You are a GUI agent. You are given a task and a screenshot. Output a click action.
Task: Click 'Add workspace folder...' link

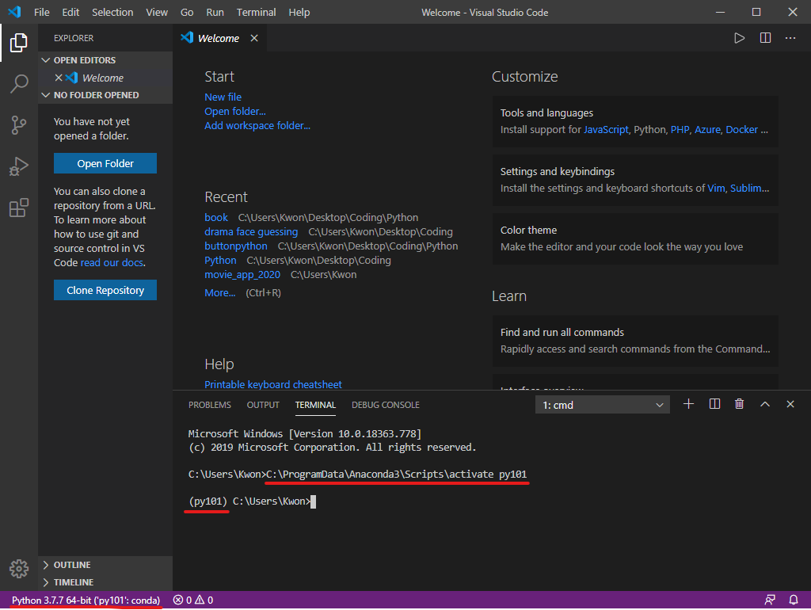(x=257, y=125)
